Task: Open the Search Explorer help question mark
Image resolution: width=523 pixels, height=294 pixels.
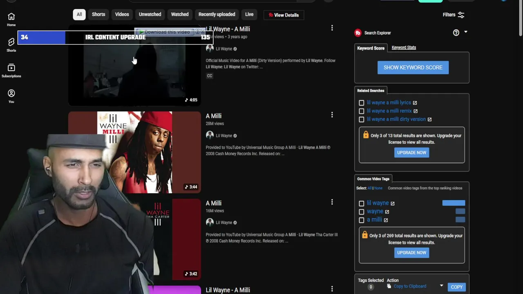Action: click(456, 33)
